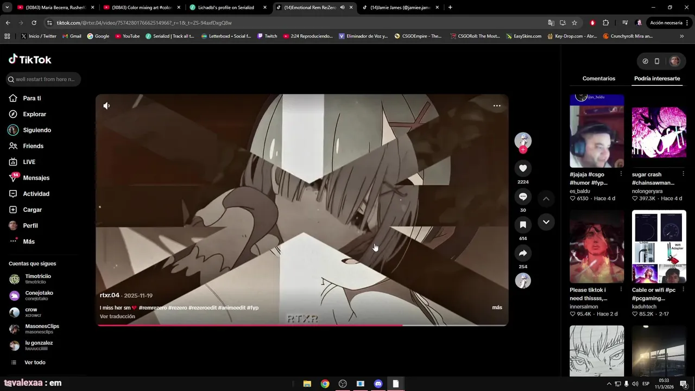Go to the next video with down chevron
This screenshot has width=695, height=391.
click(546, 222)
